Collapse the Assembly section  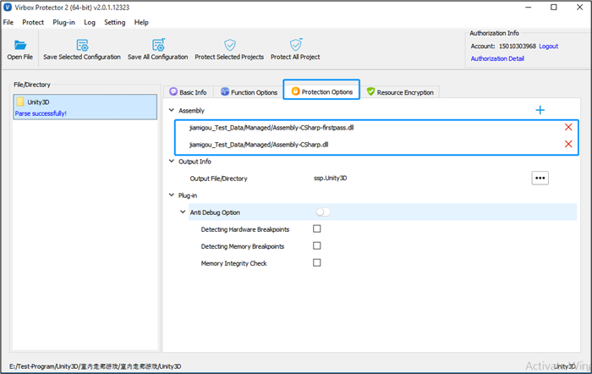(x=172, y=110)
